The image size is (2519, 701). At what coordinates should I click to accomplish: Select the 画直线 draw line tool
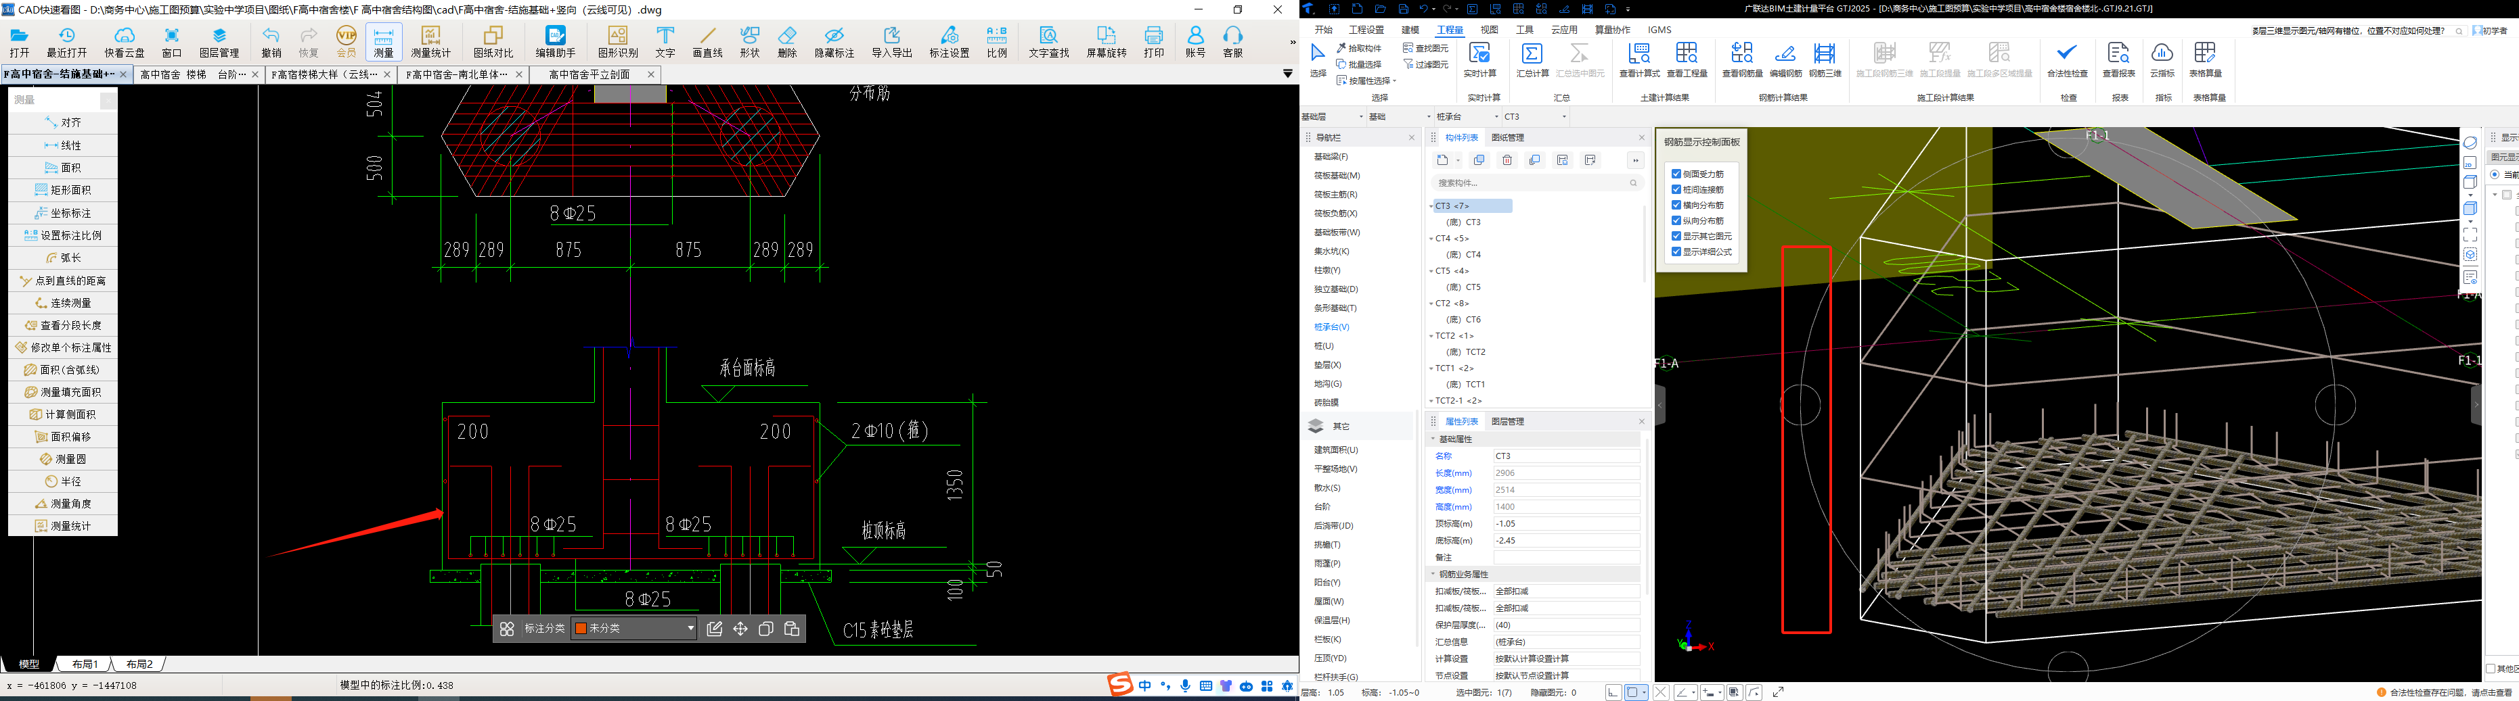point(707,42)
